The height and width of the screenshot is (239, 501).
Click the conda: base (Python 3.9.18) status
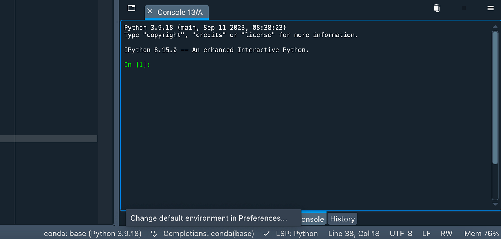pyautogui.click(x=93, y=234)
